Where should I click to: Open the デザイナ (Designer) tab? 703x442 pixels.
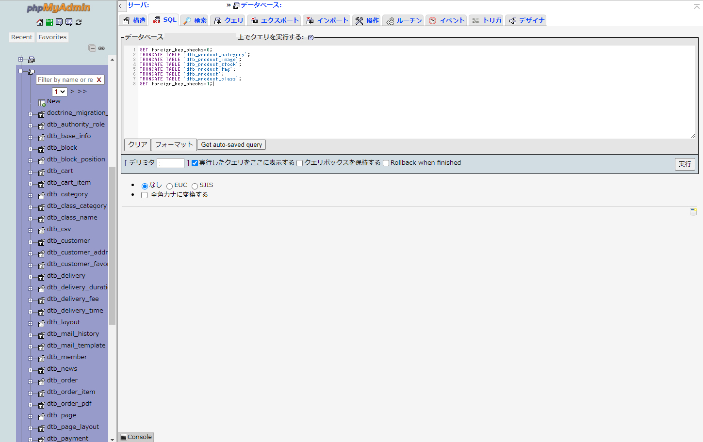click(526, 20)
